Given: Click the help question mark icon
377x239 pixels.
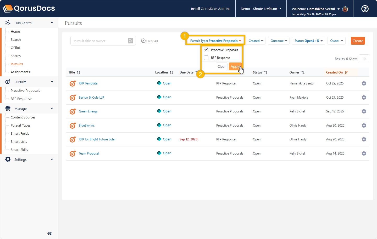Looking at the screenshot, I should pos(365,9).
